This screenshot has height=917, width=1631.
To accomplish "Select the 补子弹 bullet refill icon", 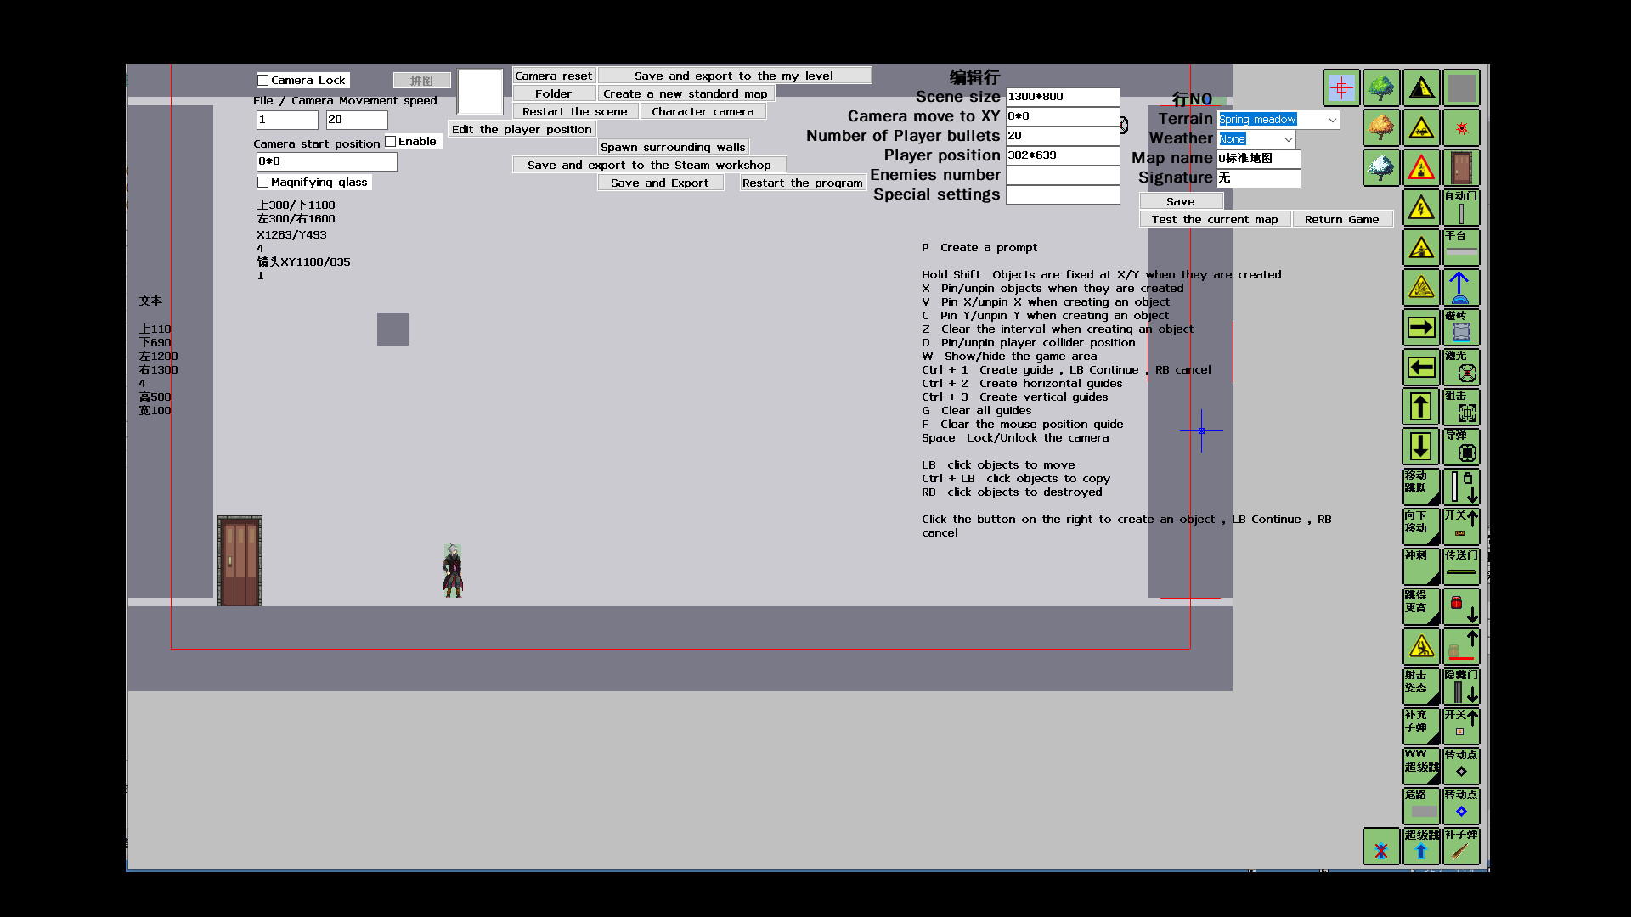I will point(1462,847).
